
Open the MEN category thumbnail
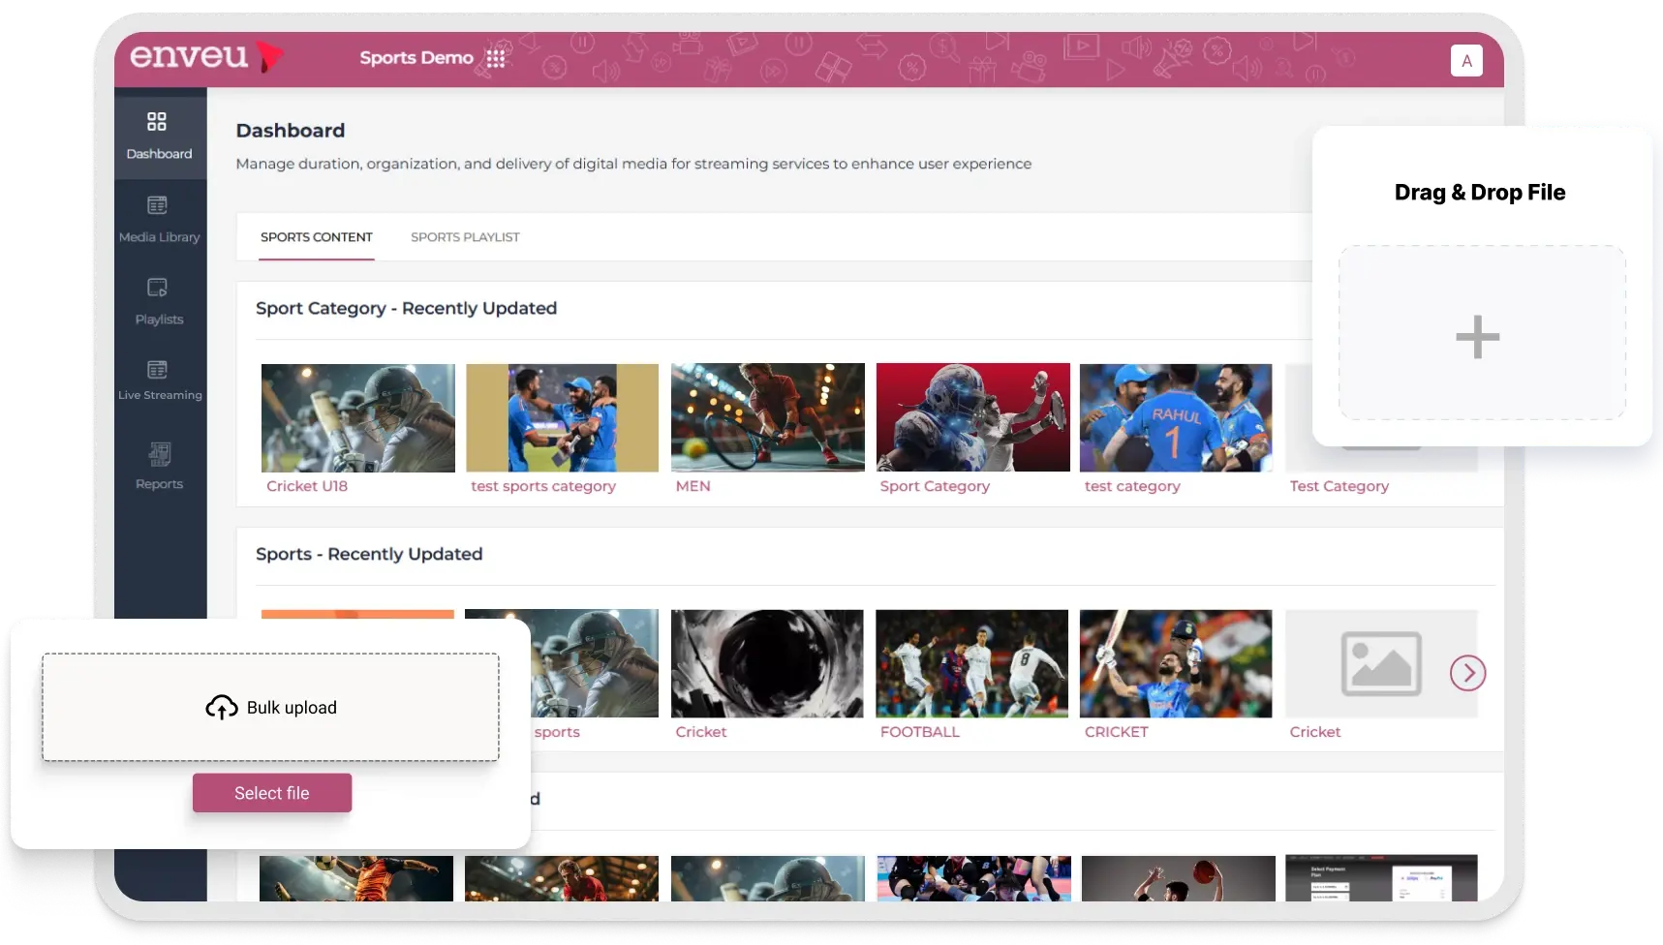767,417
